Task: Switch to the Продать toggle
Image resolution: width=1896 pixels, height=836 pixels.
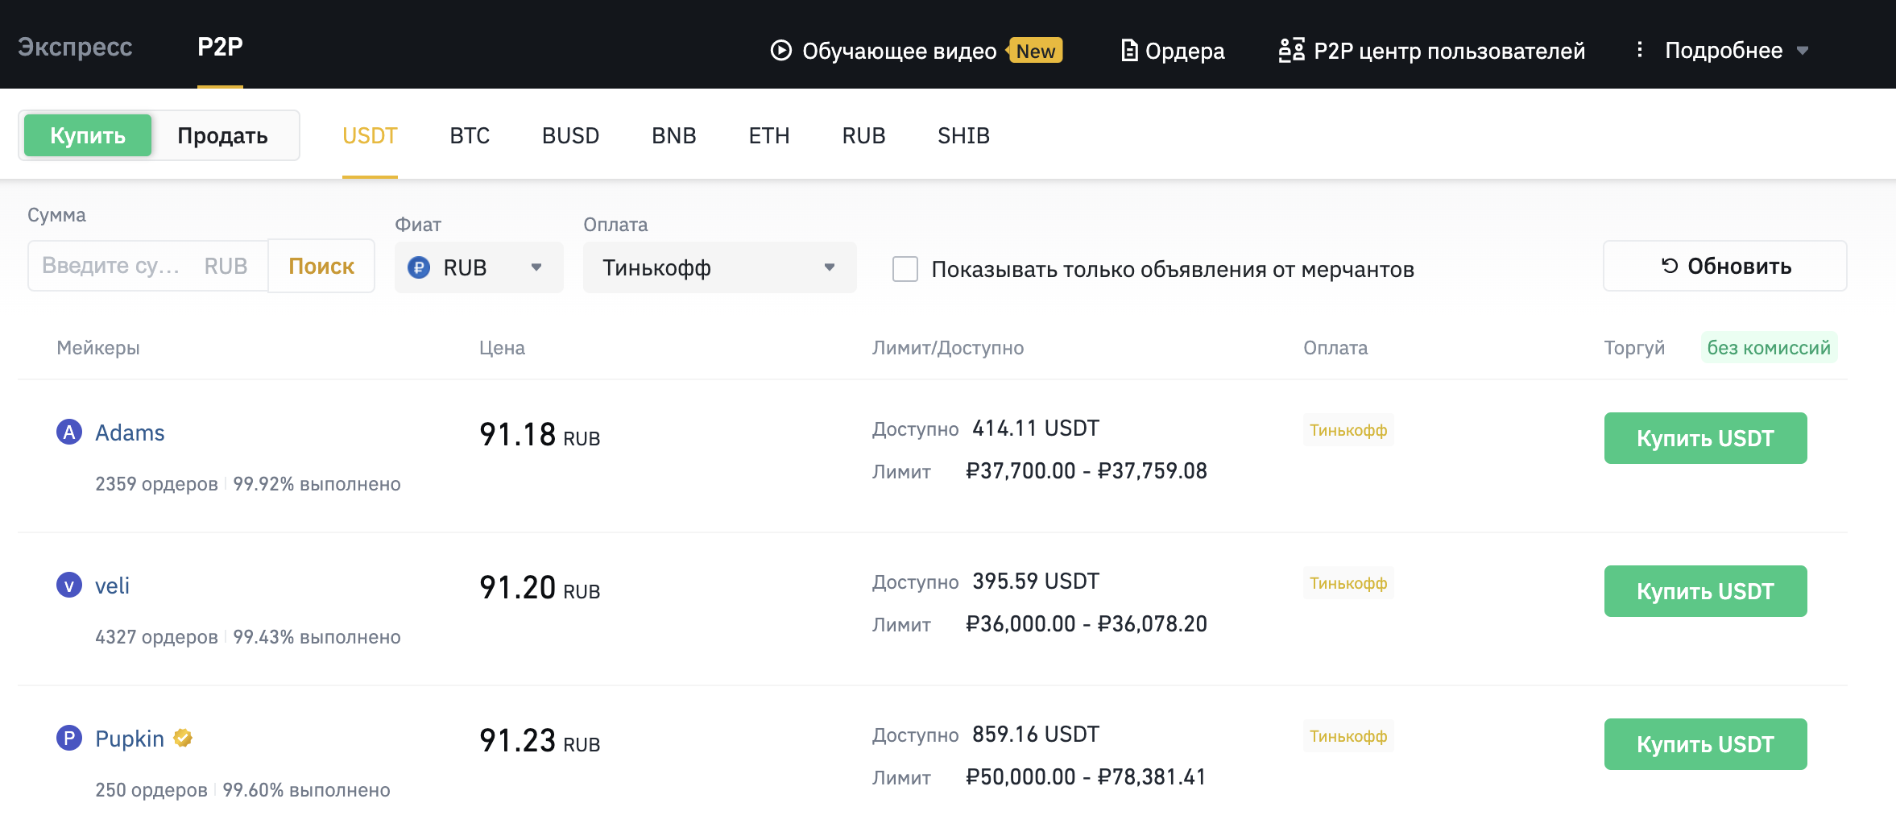Action: 222,135
